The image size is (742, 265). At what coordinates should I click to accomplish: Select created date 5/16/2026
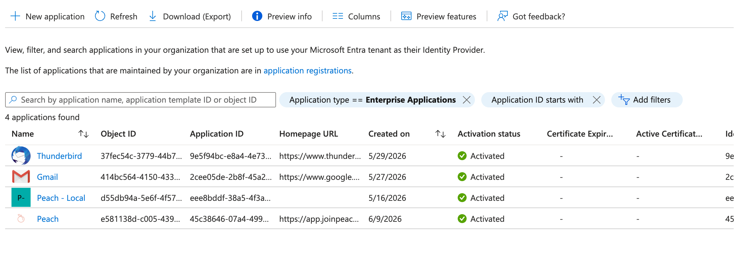pos(387,198)
